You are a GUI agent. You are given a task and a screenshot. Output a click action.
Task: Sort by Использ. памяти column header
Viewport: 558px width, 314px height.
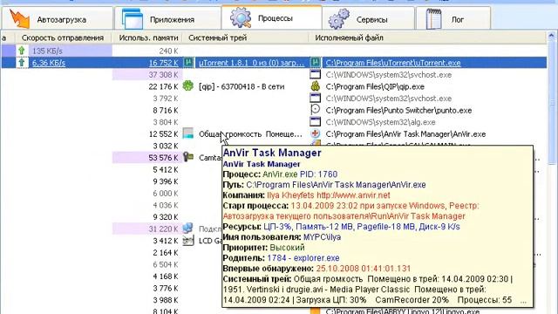[147, 38]
